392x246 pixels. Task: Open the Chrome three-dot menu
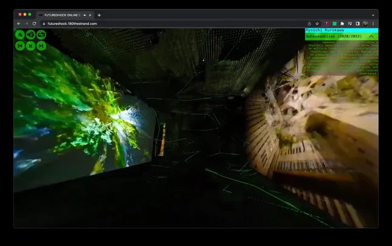point(373,24)
